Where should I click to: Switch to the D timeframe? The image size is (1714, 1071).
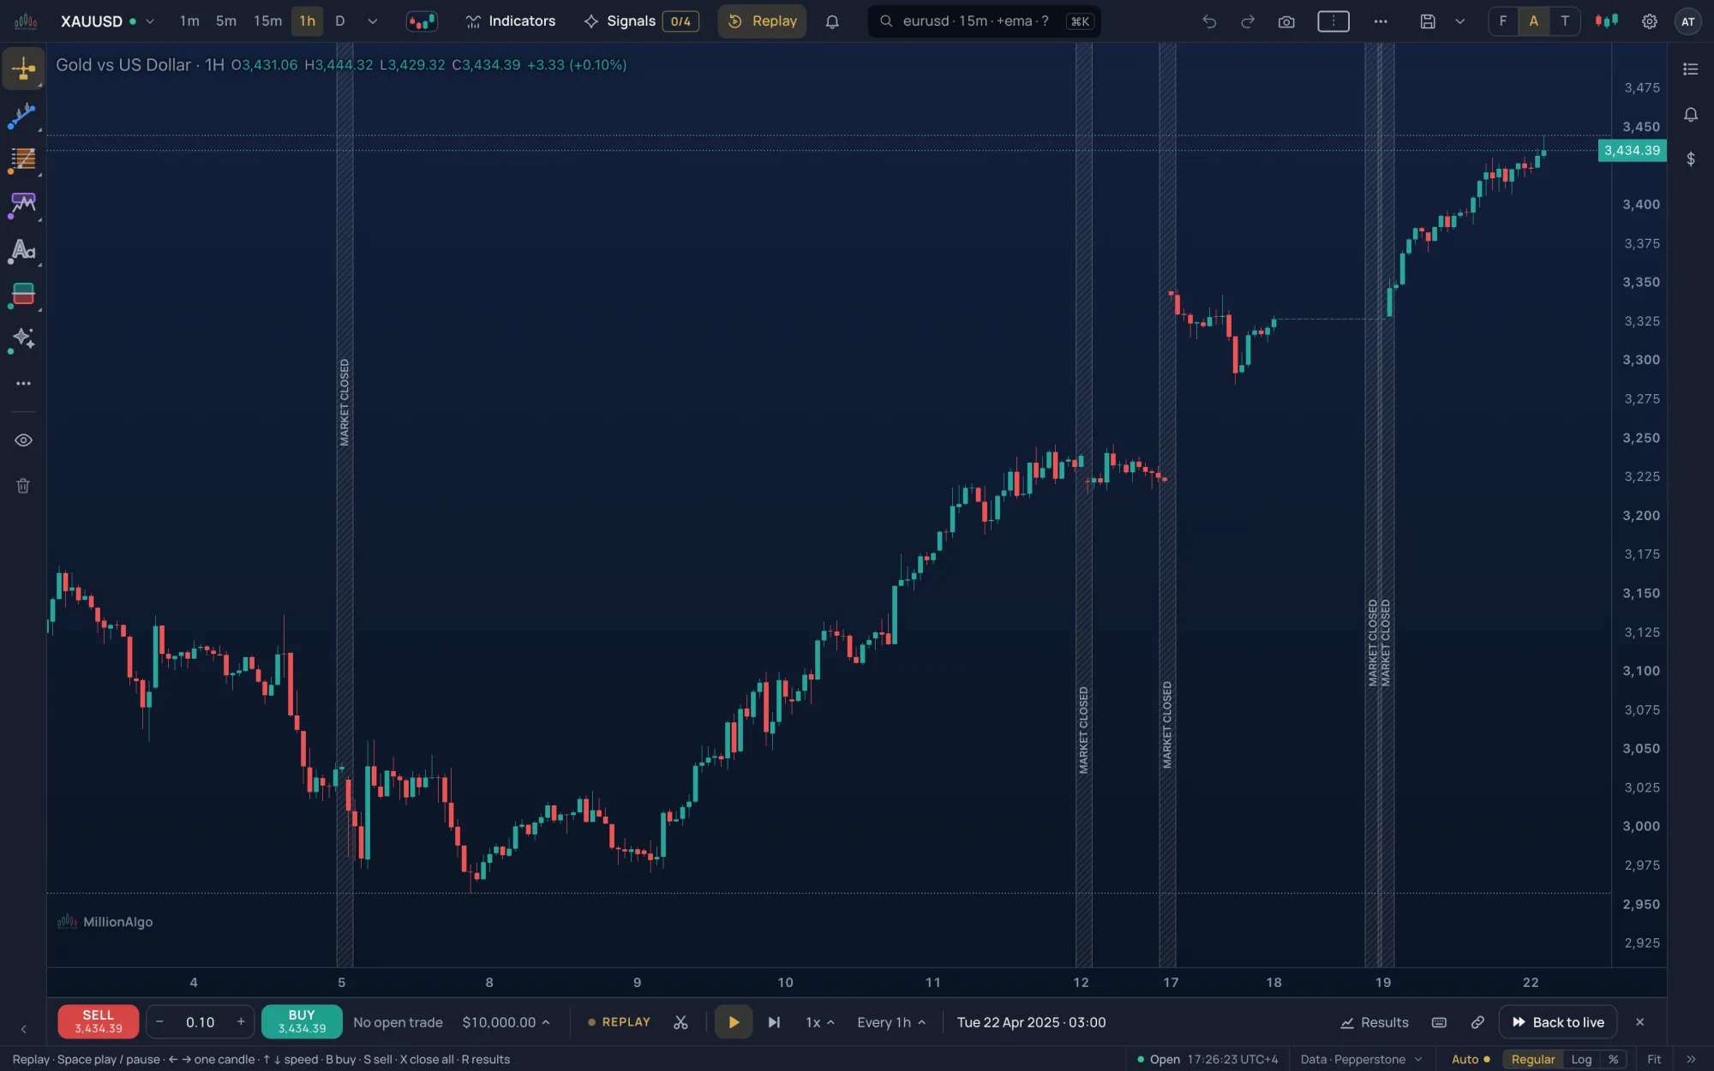point(340,21)
